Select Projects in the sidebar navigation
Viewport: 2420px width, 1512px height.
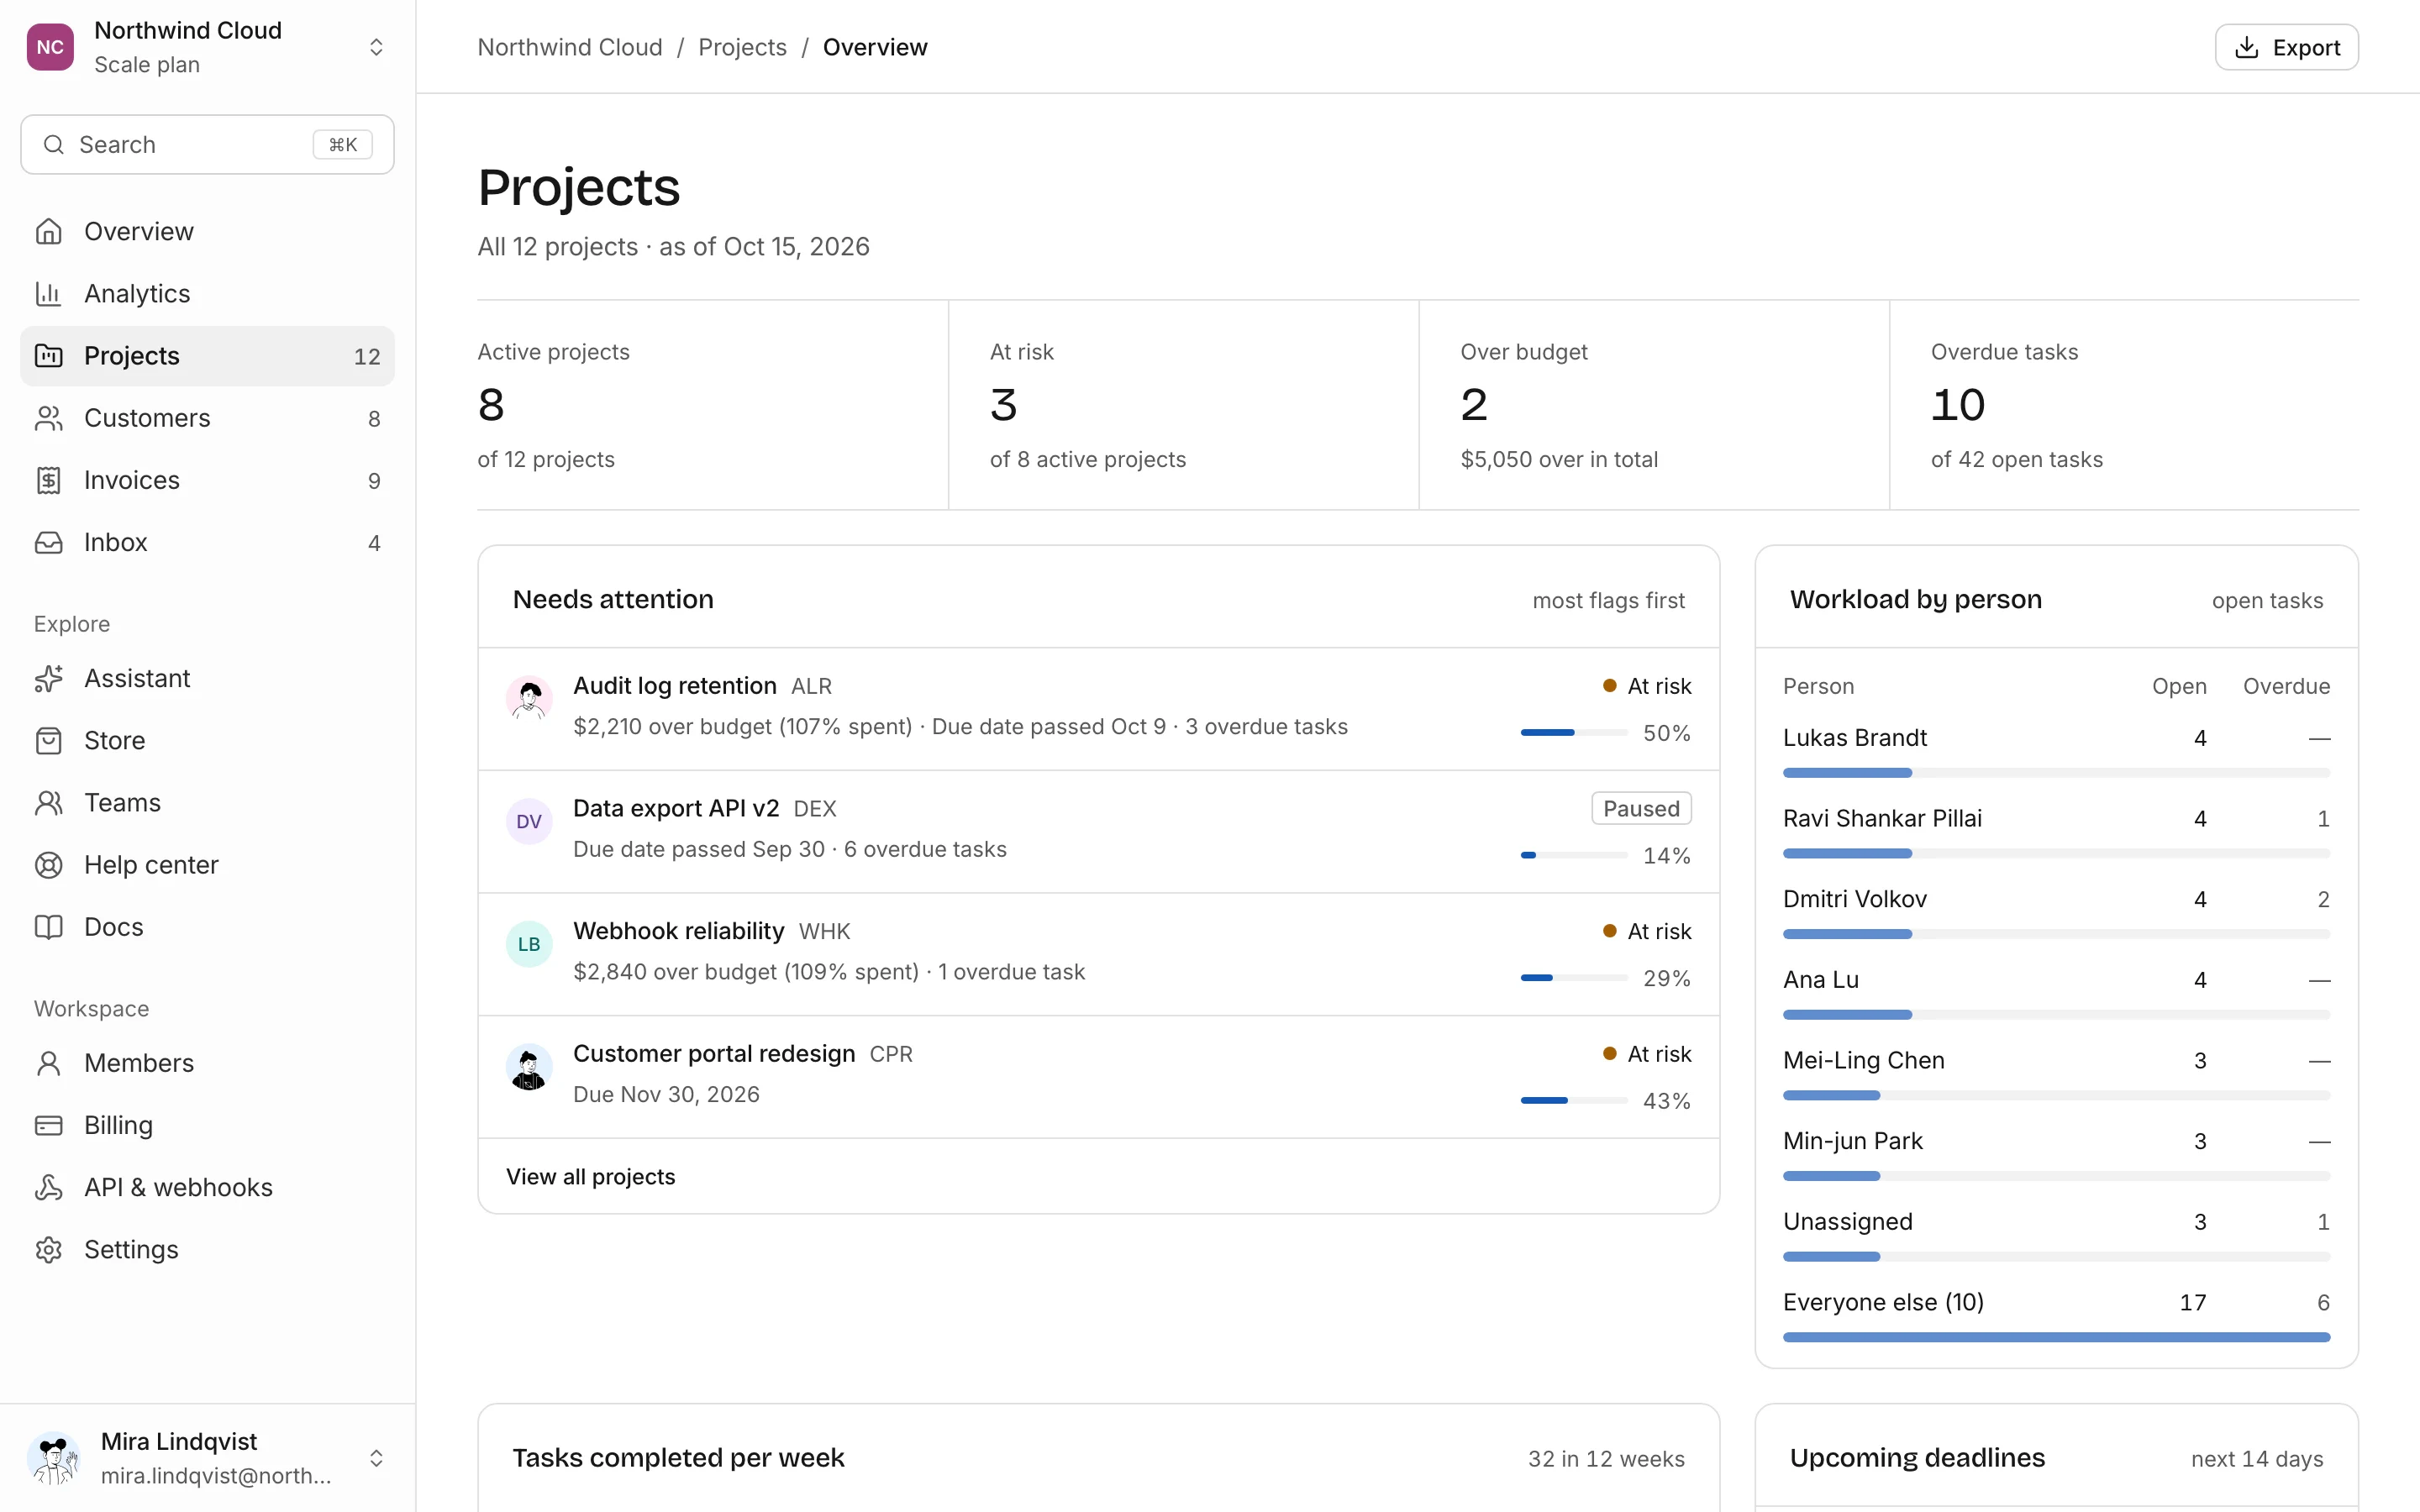207,356
